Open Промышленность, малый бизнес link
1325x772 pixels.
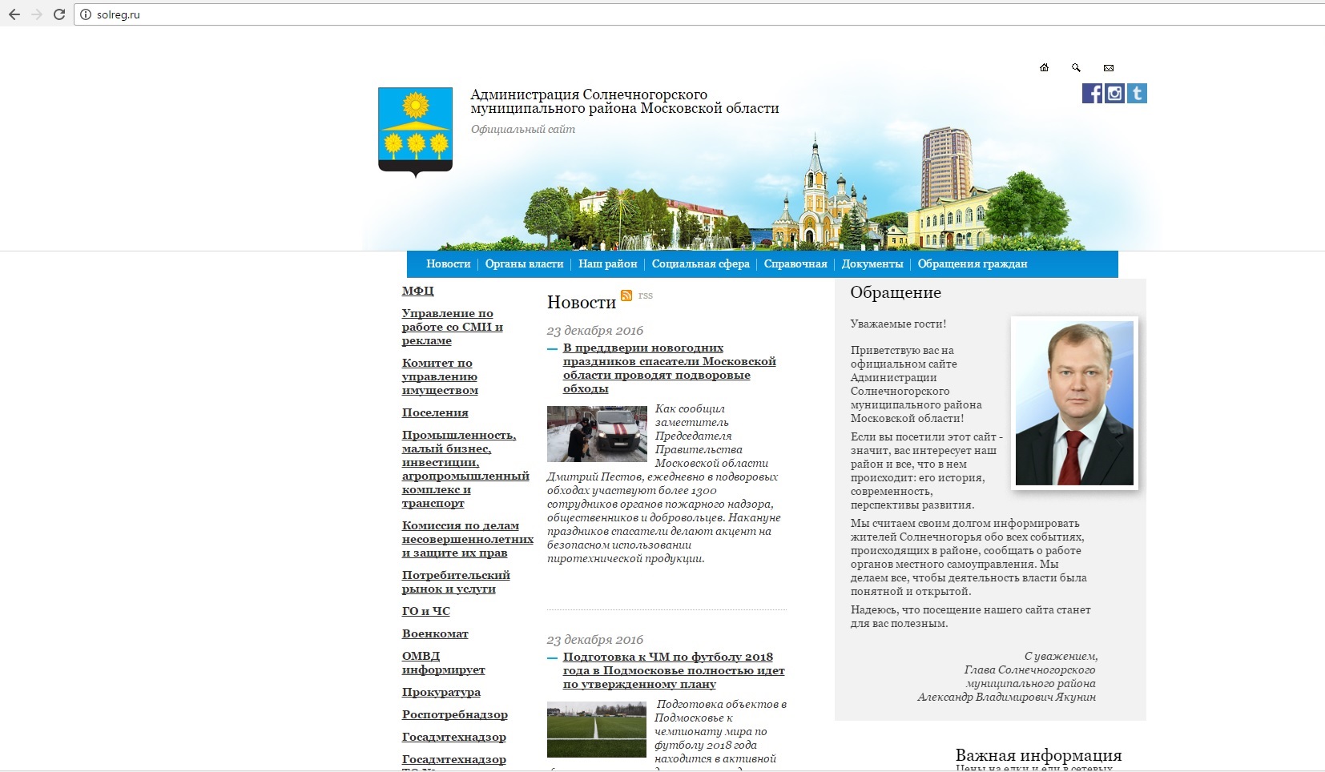pos(465,468)
